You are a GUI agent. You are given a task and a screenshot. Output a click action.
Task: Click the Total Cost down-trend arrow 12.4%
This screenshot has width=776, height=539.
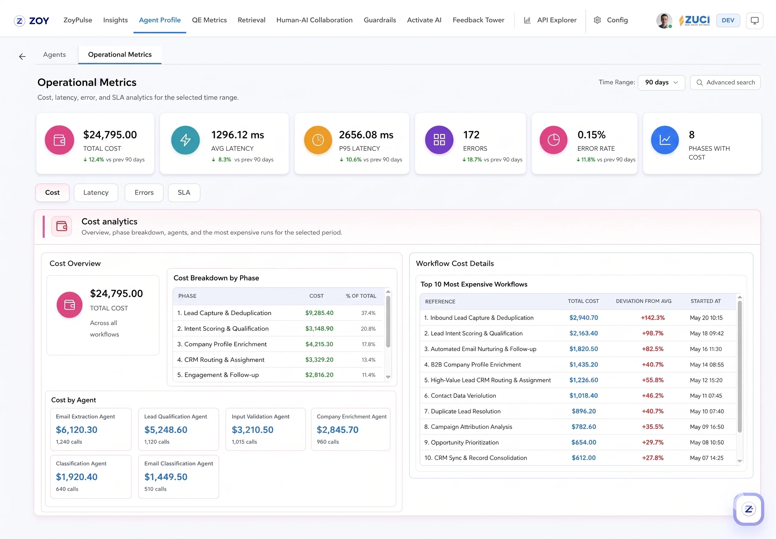85,160
